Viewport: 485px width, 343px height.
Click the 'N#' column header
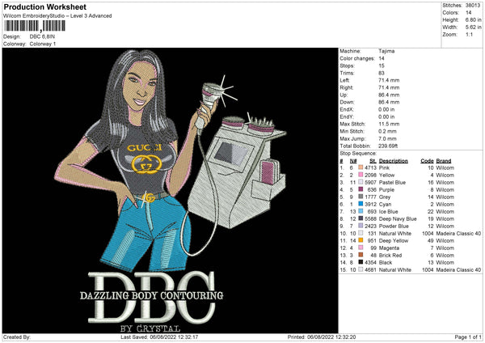click(x=353, y=161)
